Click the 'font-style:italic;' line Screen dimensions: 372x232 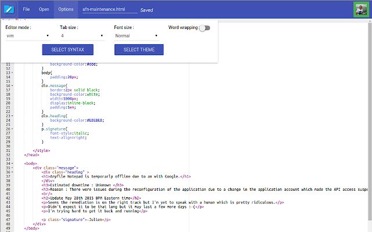point(69,133)
